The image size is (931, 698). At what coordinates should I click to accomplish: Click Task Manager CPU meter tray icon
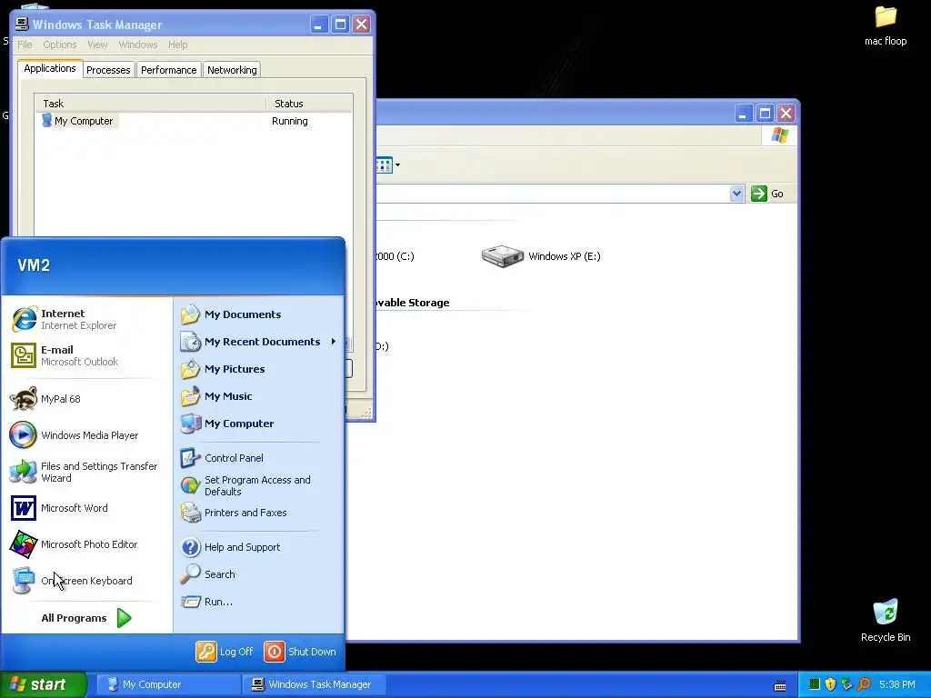pos(815,684)
